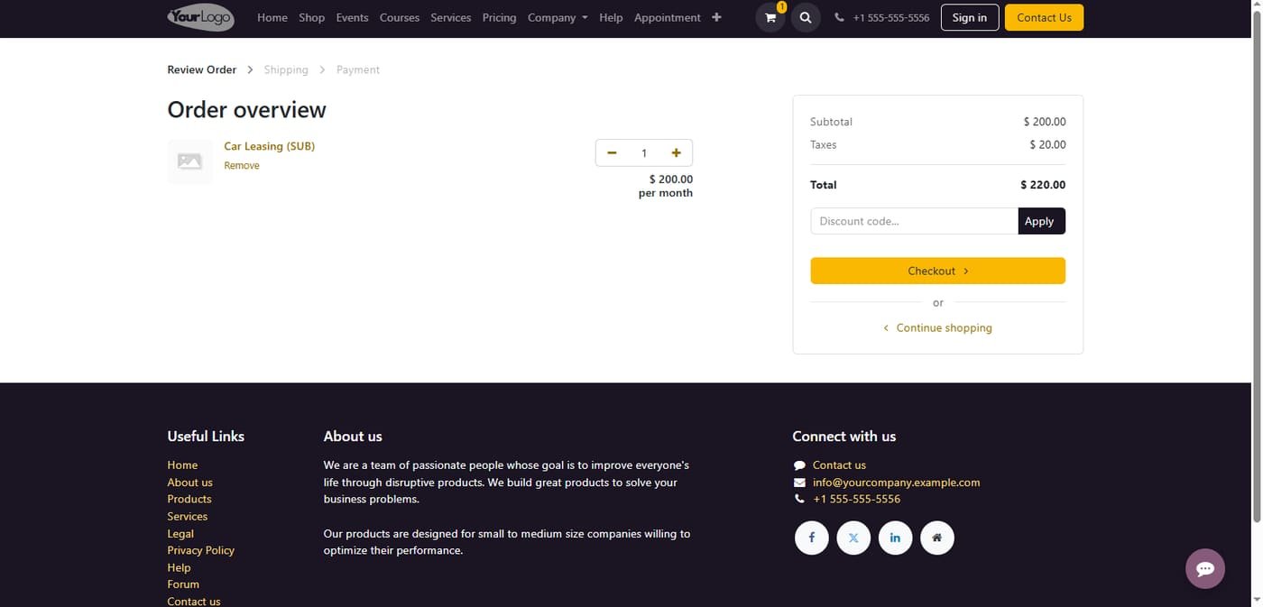Decrease Car Leasing quantity with minus
This screenshot has width=1263, height=607.
click(x=612, y=152)
